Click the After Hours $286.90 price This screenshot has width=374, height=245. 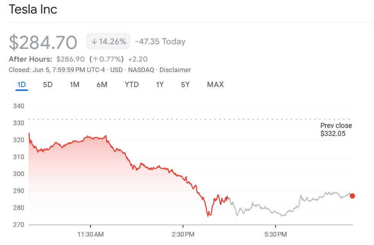(x=71, y=59)
